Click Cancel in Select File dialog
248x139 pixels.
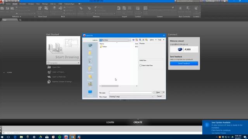click(159, 96)
